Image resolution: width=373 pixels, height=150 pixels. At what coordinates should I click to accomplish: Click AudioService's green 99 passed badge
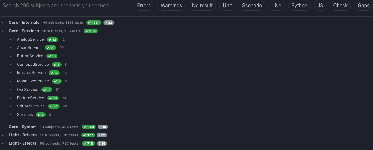point(51,48)
